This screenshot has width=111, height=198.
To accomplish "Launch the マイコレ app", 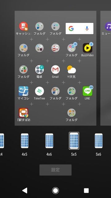I will [23, 91].
